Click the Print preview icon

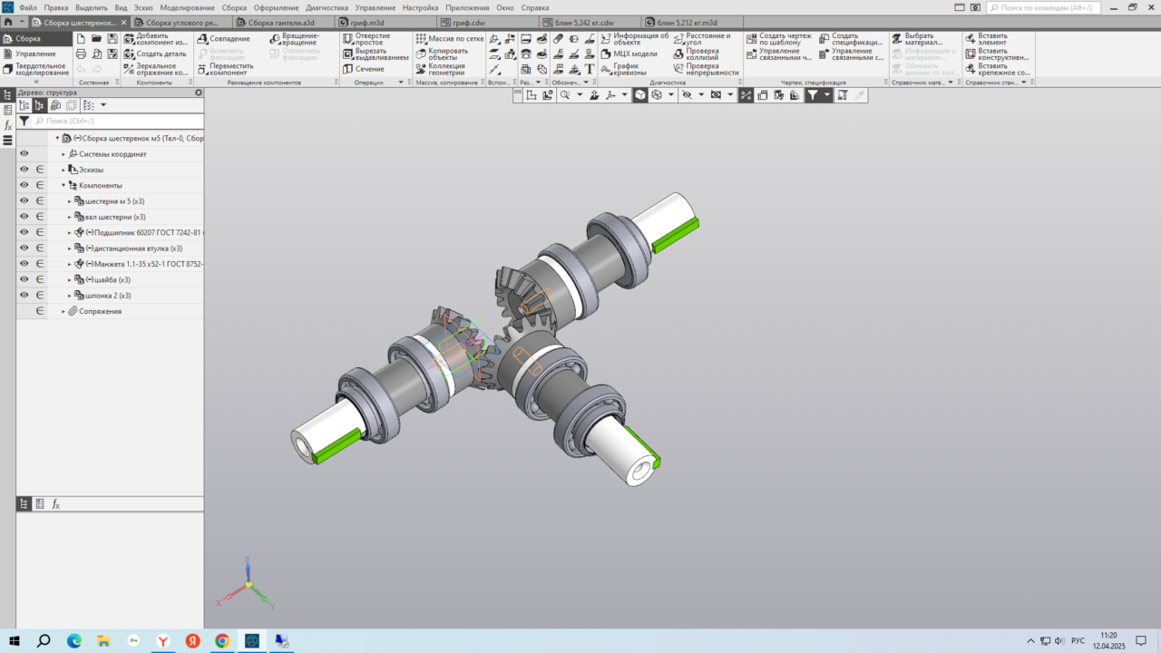[96, 54]
